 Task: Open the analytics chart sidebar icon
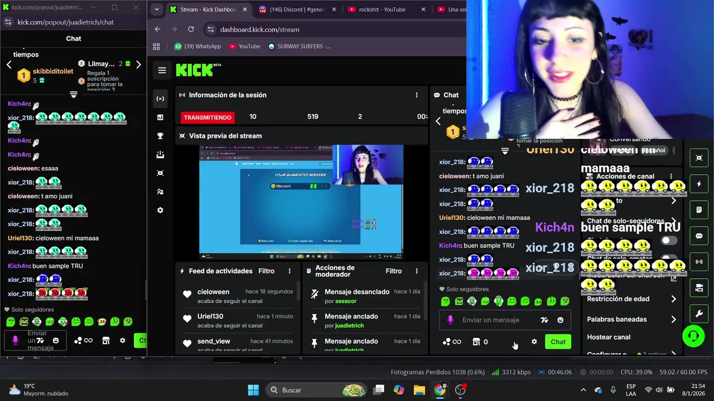[160, 117]
